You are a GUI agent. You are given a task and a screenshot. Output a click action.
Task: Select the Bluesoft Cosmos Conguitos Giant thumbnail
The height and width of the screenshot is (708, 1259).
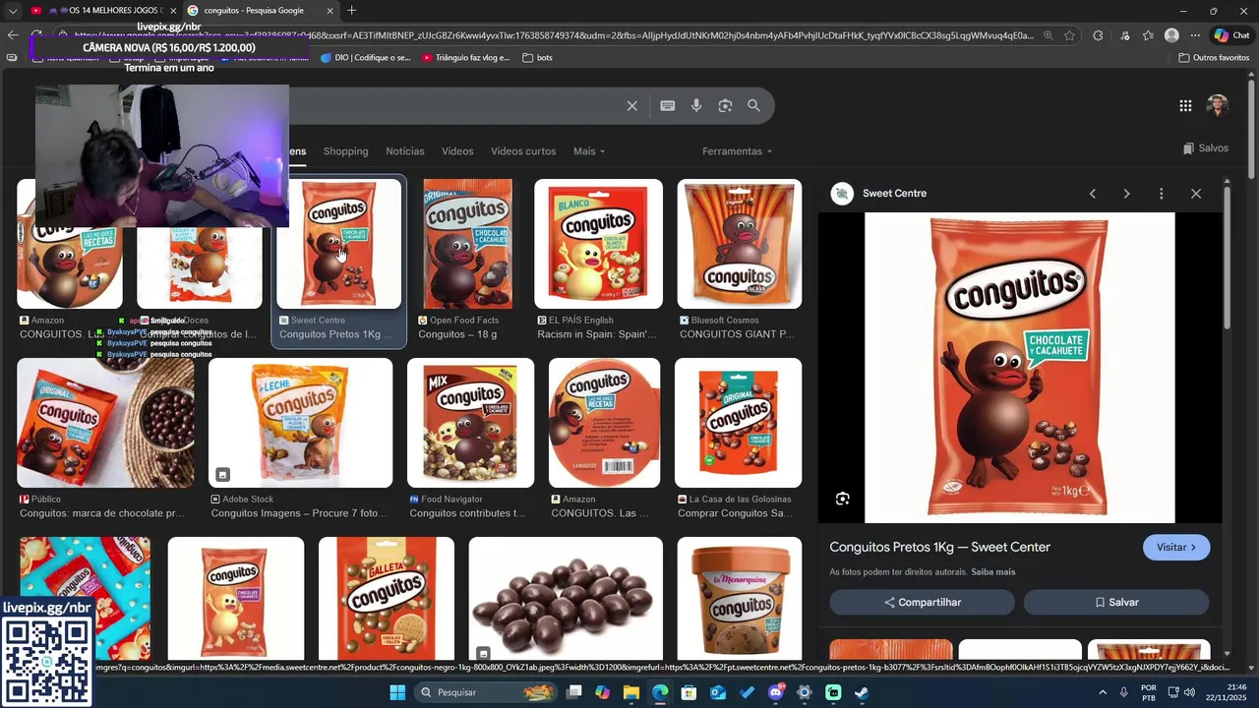pyautogui.click(x=739, y=244)
